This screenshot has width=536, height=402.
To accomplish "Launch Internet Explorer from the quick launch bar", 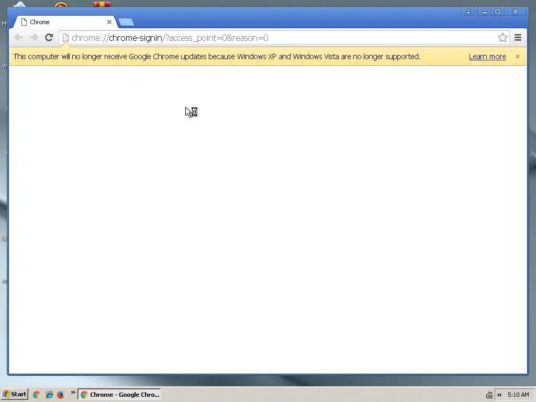I will pos(49,395).
